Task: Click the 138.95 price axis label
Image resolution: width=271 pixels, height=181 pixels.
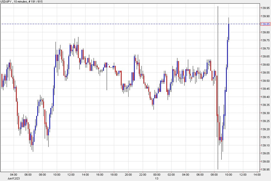Action: point(265,170)
